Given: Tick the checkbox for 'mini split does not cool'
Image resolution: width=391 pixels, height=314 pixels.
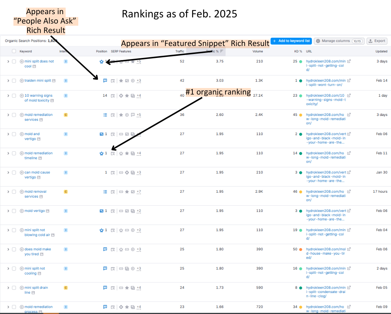Looking at the screenshot, I should click(x=14, y=62).
